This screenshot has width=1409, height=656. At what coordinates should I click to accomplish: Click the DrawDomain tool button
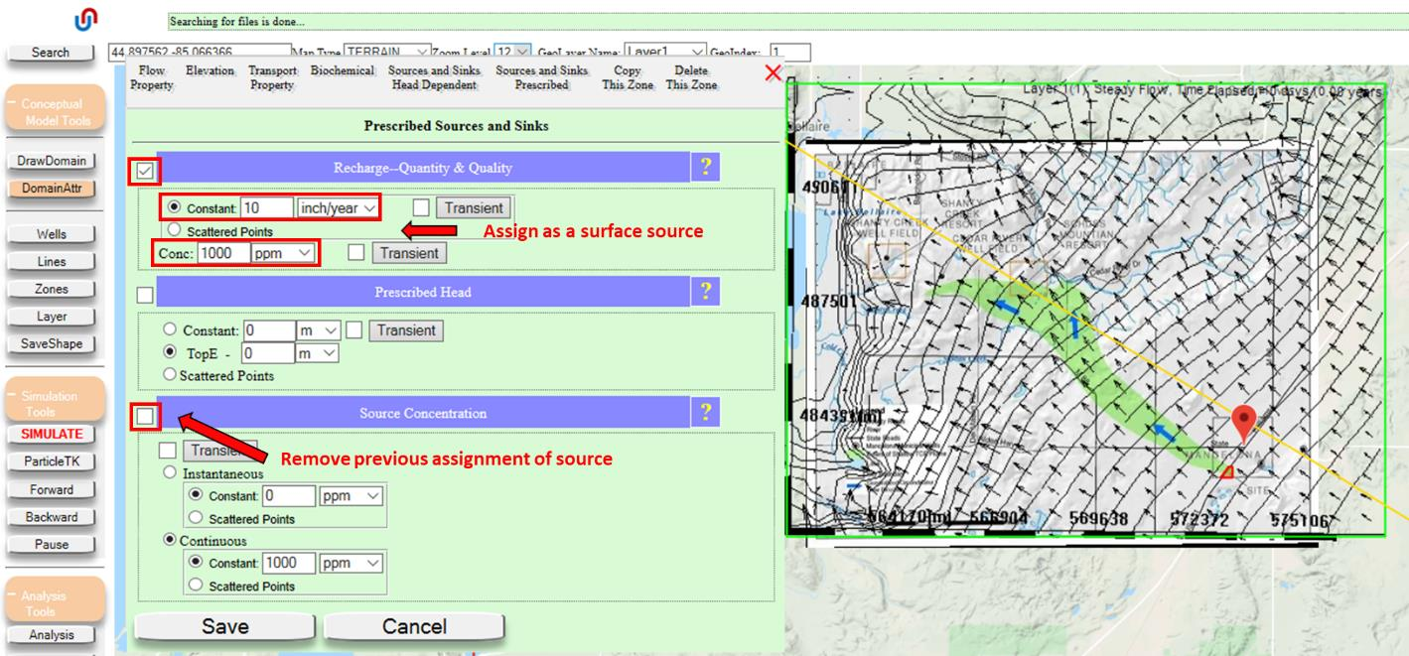click(x=52, y=161)
